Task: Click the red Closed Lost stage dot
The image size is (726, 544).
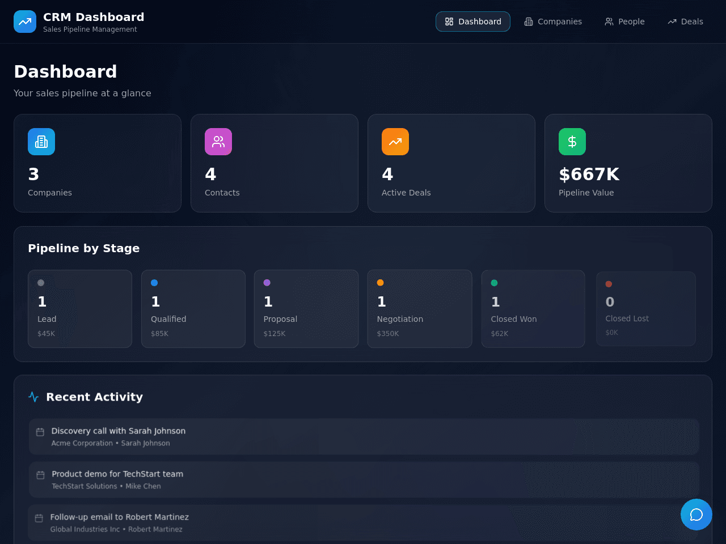Action: [x=609, y=284]
